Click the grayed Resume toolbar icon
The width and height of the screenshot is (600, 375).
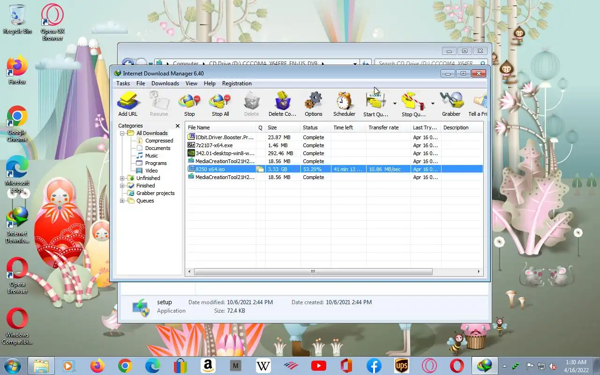click(x=159, y=104)
